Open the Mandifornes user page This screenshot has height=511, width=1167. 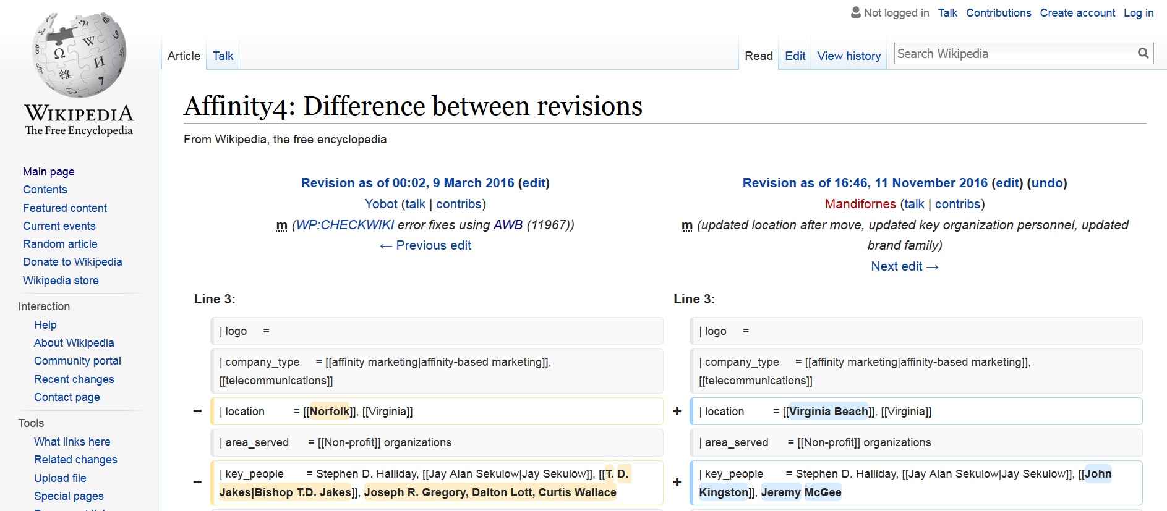[x=860, y=204]
